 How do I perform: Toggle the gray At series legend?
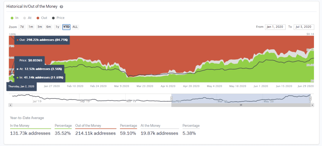pyautogui.click(x=27, y=18)
